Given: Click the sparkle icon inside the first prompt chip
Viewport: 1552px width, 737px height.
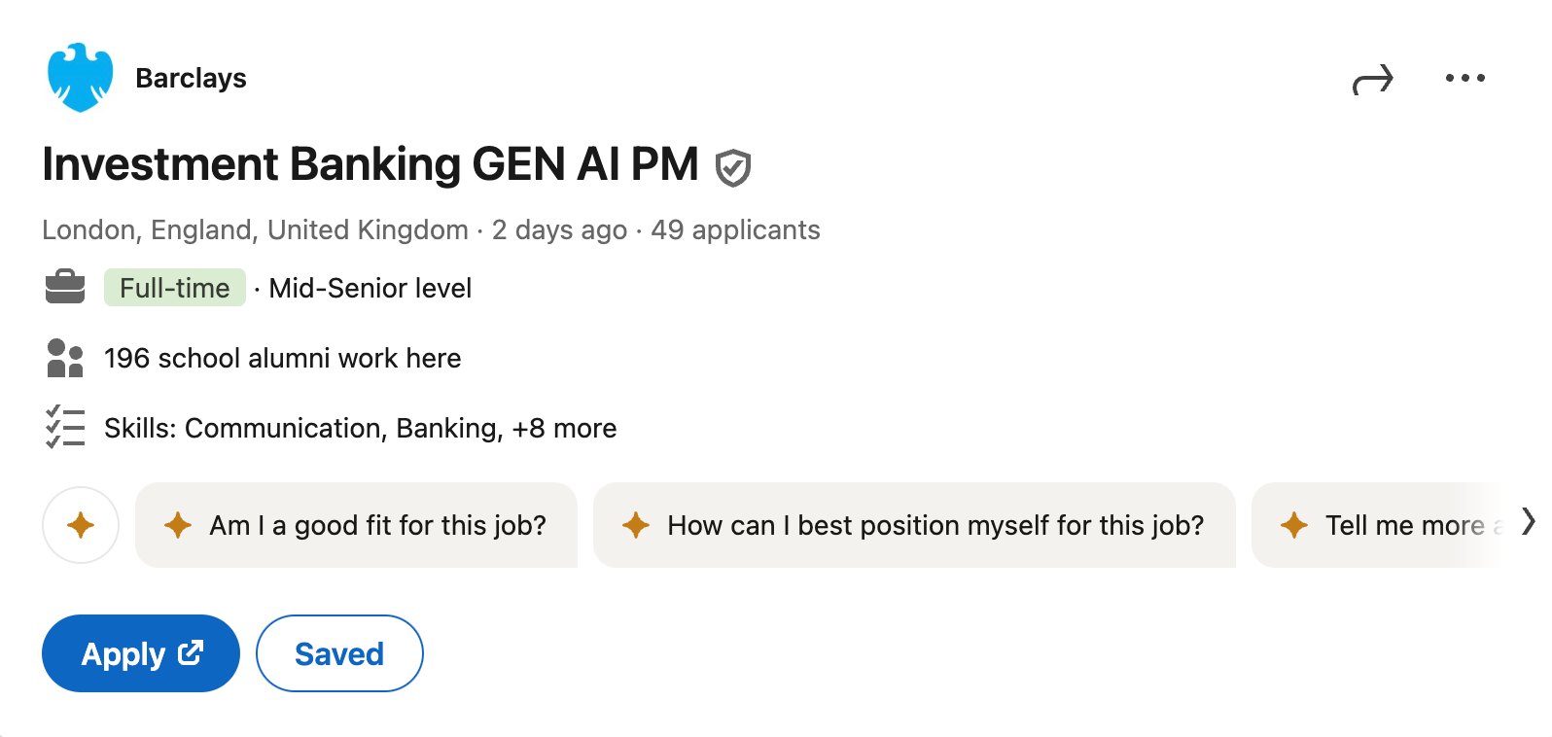Looking at the screenshot, I should click(178, 525).
